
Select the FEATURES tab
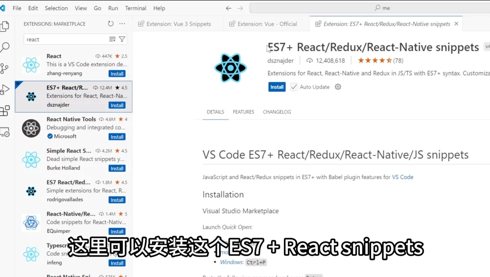pyautogui.click(x=243, y=112)
